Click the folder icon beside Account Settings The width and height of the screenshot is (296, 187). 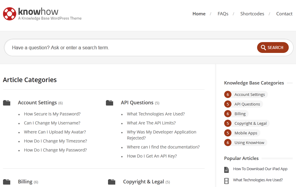(x=7, y=103)
